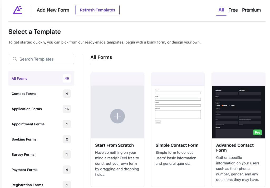Switch to the All filter tab

[x=221, y=10]
